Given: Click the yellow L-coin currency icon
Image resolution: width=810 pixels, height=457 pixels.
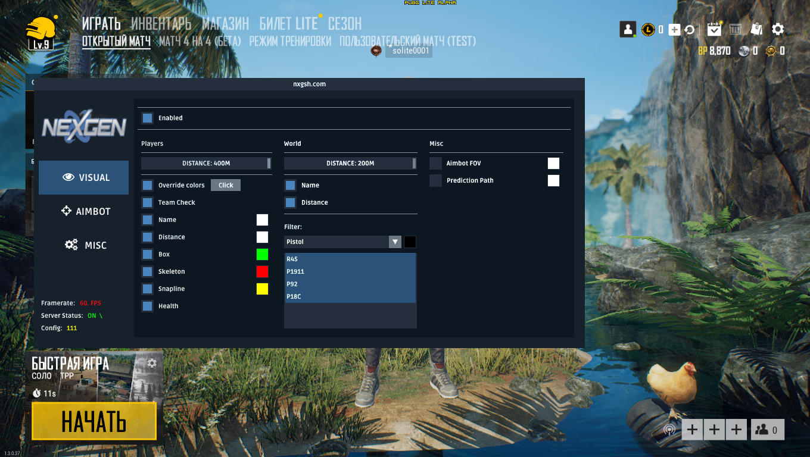Looking at the screenshot, I should pos(647,29).
